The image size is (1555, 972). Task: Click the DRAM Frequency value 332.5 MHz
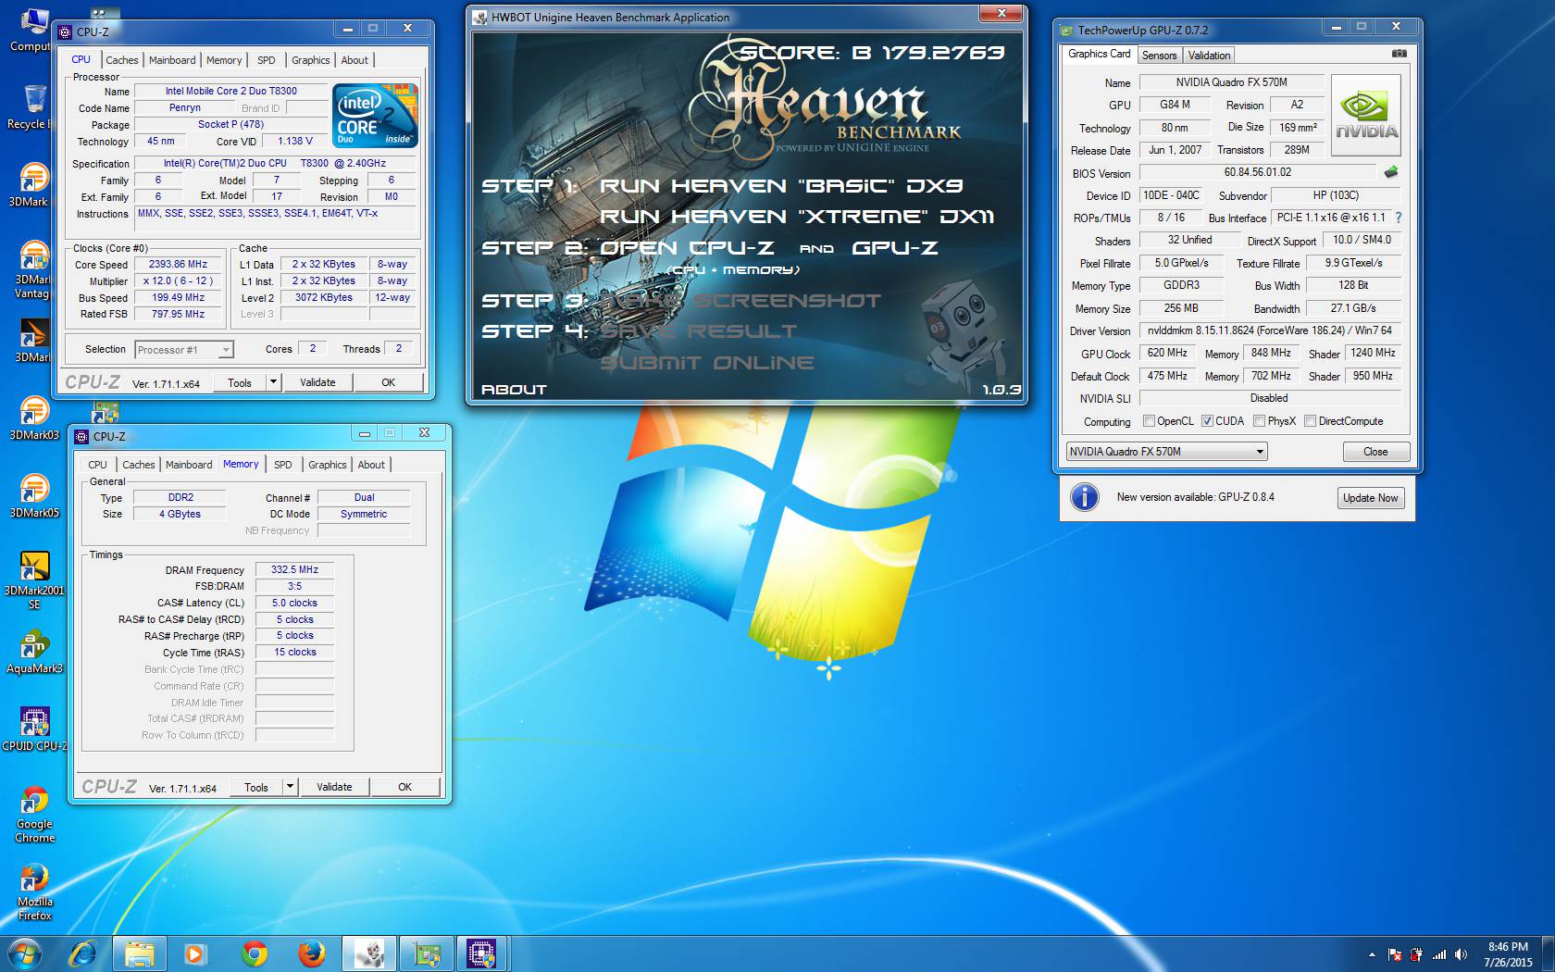click(294, 570)
